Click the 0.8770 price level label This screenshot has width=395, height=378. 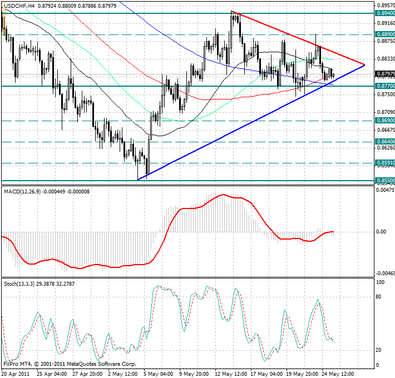point(384,86)
